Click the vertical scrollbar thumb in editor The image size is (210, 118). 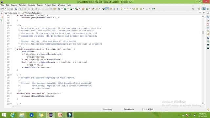(203, 33)
